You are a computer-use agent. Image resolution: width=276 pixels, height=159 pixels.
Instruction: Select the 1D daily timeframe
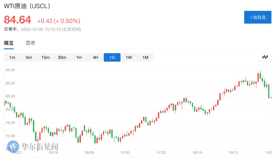coord(112,57)
